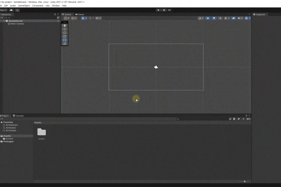Open SampleScene row options menu
The width and height of the screenshot is (281, 187).
(58, 21)
